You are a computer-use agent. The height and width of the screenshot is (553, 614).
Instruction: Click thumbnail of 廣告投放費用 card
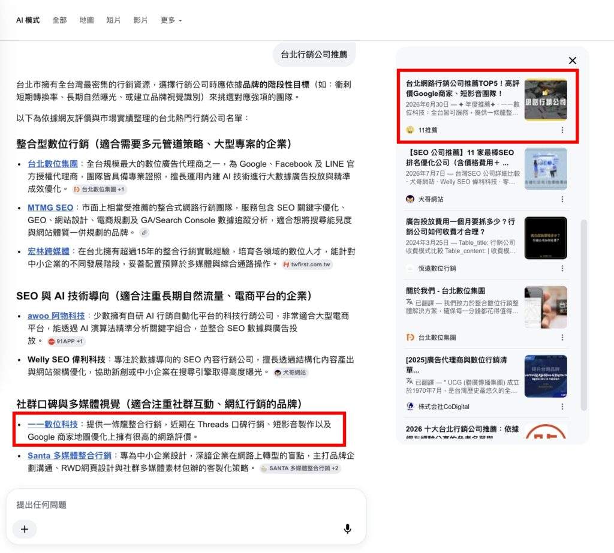[546, 238]
